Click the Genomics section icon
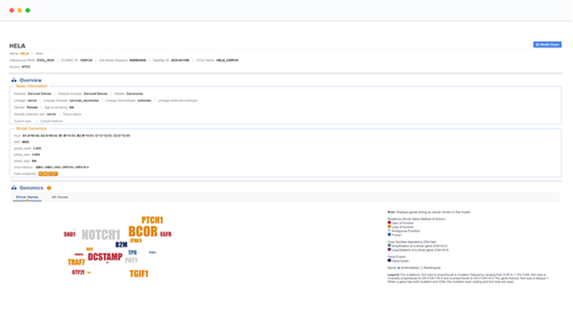 pyautogui.click(x=14, y=188)
